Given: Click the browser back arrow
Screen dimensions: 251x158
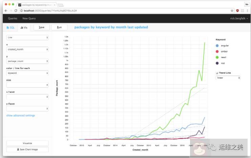Looking at the screenshot, I should (x=6, y=11).
